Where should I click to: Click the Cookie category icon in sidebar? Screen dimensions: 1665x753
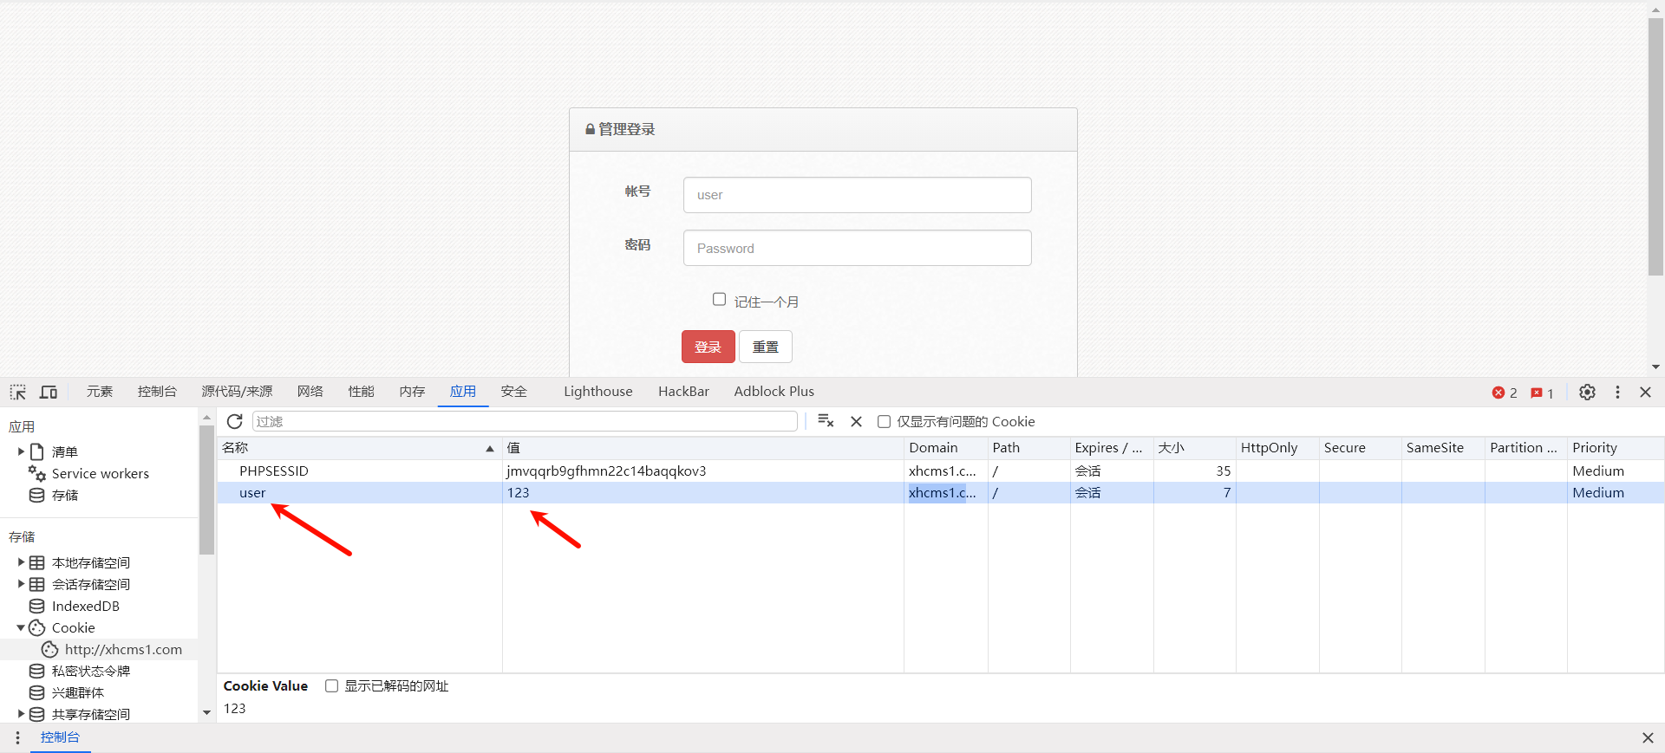(x=36, y=627)
